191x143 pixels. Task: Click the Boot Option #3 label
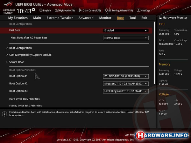[18, 91]
